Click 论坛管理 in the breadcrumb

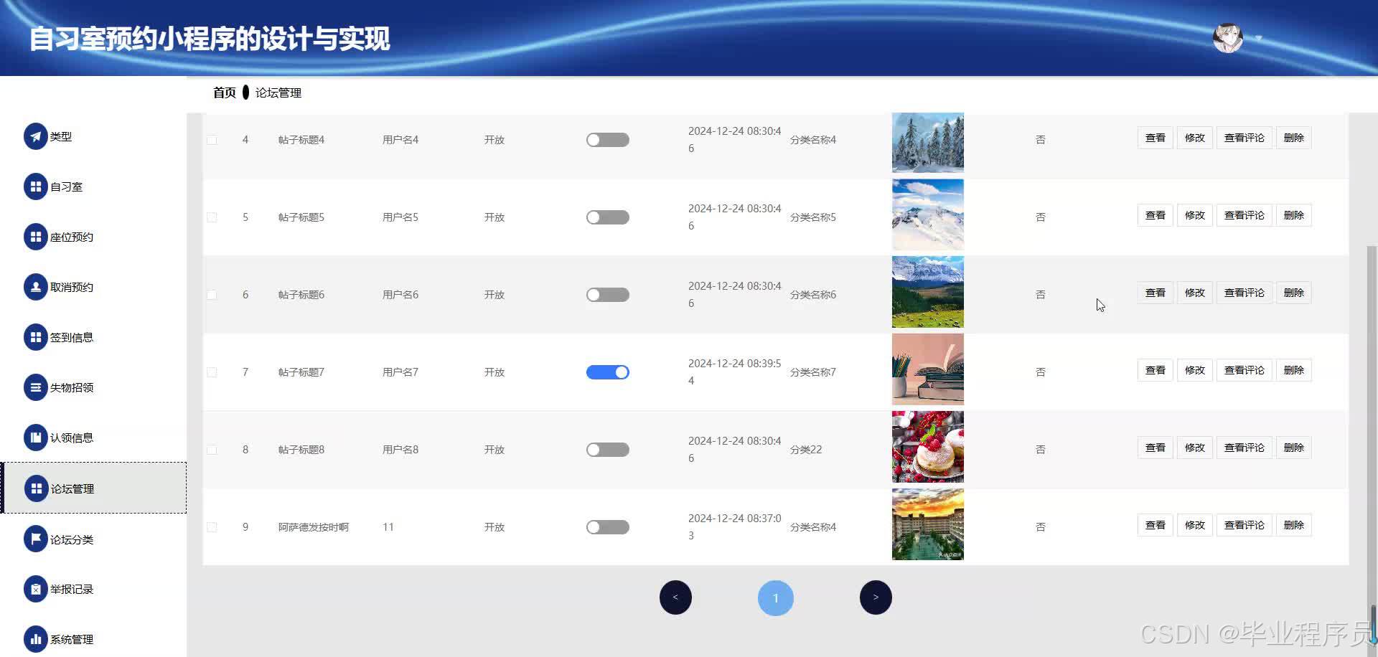click(278, 93)
